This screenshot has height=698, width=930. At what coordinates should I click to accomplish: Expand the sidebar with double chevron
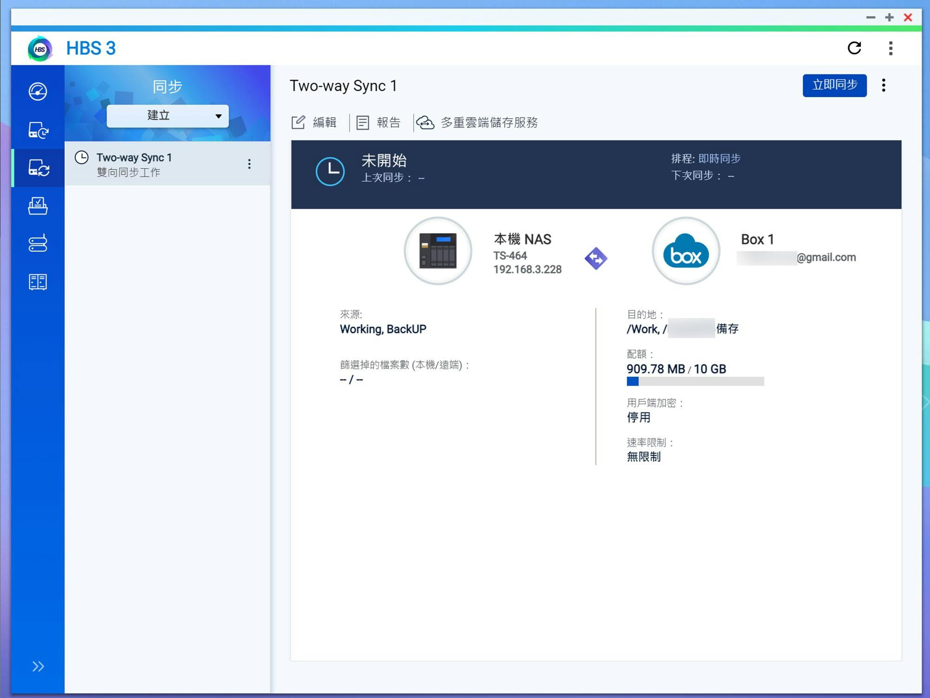(38, 666)
